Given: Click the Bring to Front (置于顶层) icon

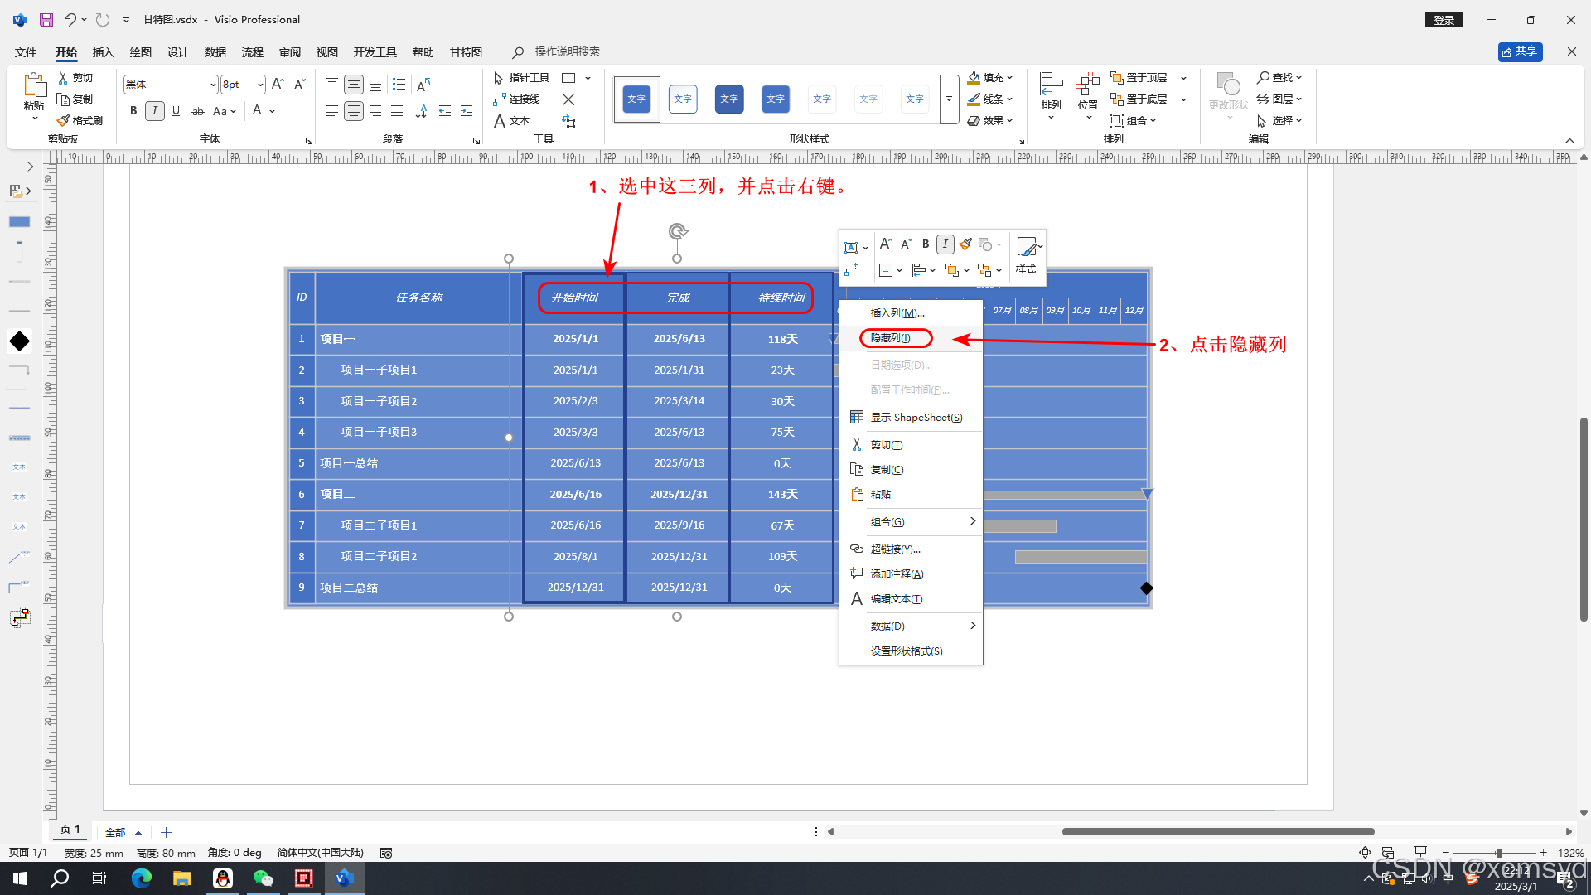Looking at the screenshot, I should click(1117, 78).
